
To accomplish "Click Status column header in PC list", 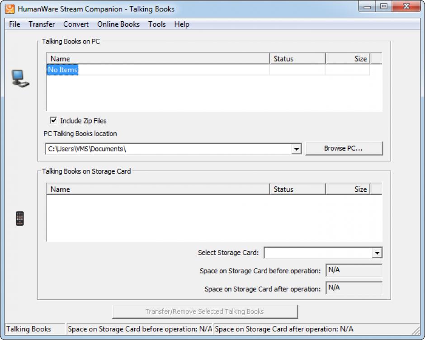I will coord(297,59).
